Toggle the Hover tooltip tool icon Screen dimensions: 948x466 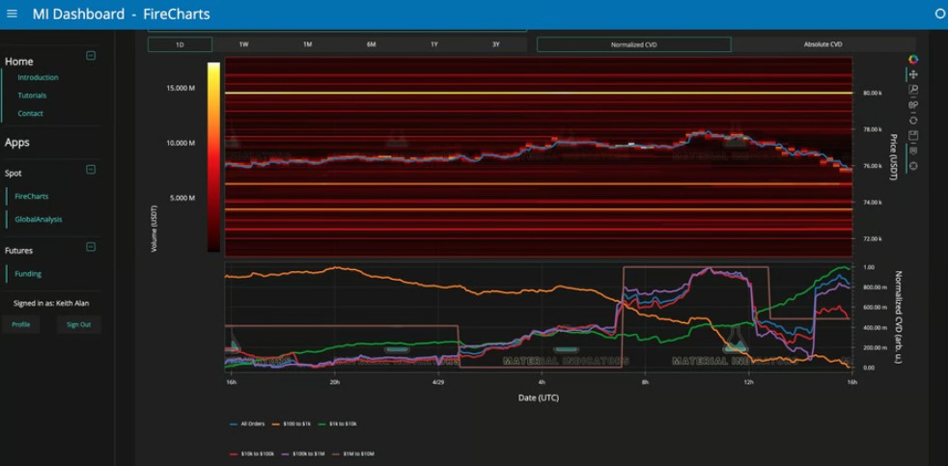[x=913, y=151]
